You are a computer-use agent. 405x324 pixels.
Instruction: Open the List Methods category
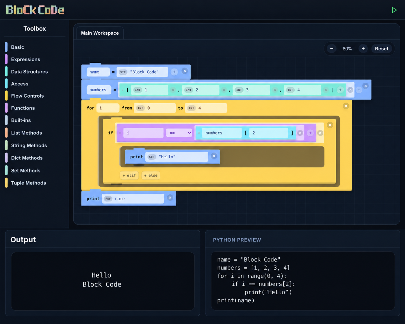(x=26, y=133)
